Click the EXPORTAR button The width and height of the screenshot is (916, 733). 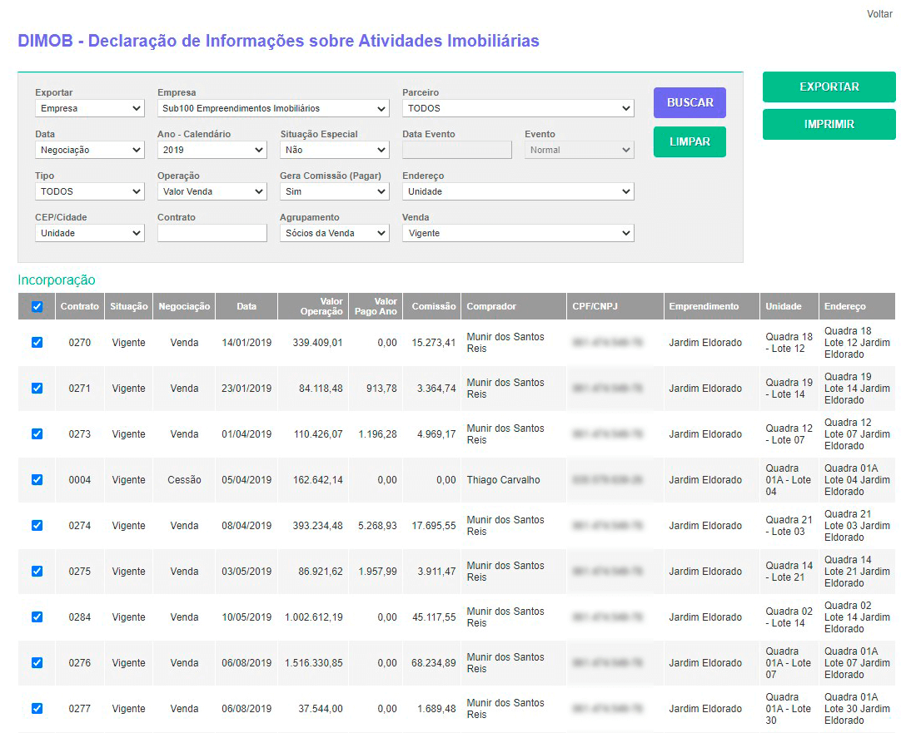(x=829, y=87)
